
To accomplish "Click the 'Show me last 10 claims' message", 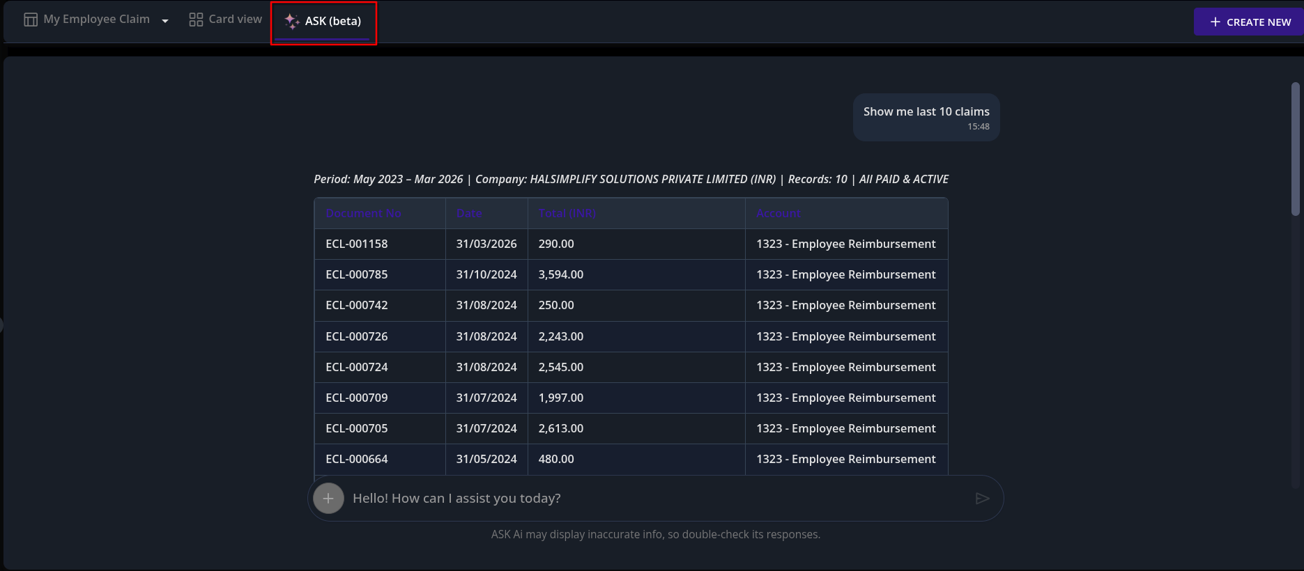I will click(926, 112).
